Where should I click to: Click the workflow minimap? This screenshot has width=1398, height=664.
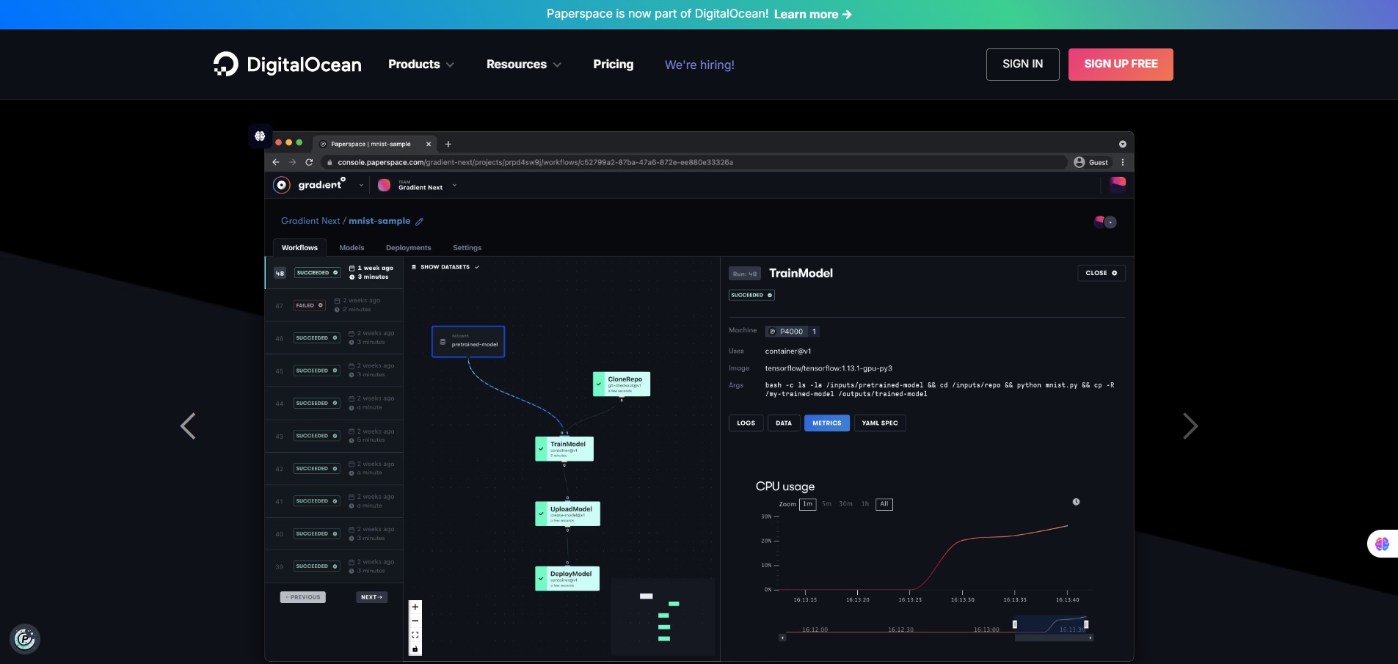coord(663,616)
